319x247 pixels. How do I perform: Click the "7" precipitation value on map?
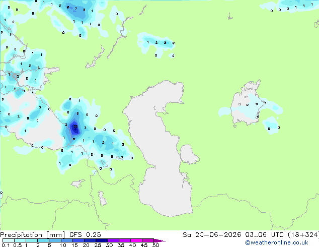pos(76,9)
